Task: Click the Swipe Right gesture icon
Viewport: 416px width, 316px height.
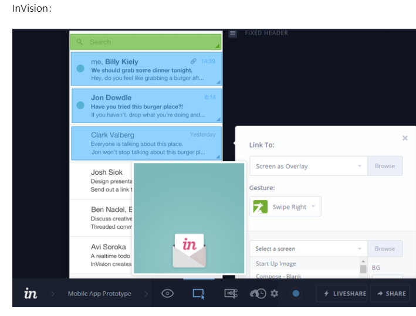Action: [260, 207]
